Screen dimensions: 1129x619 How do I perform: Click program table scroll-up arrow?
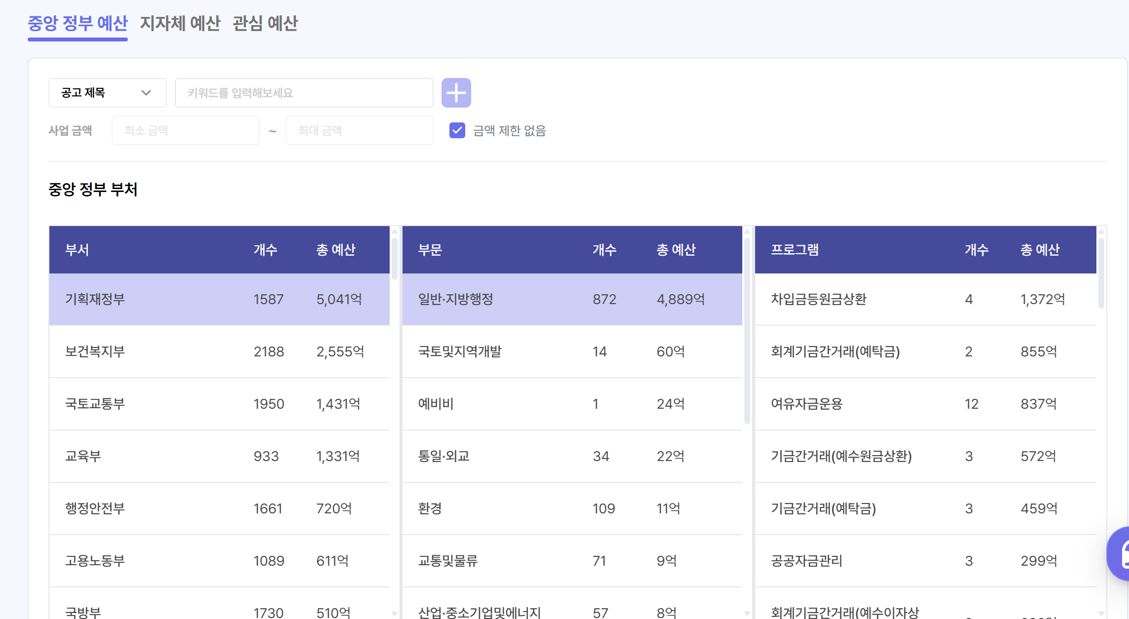1101,231
